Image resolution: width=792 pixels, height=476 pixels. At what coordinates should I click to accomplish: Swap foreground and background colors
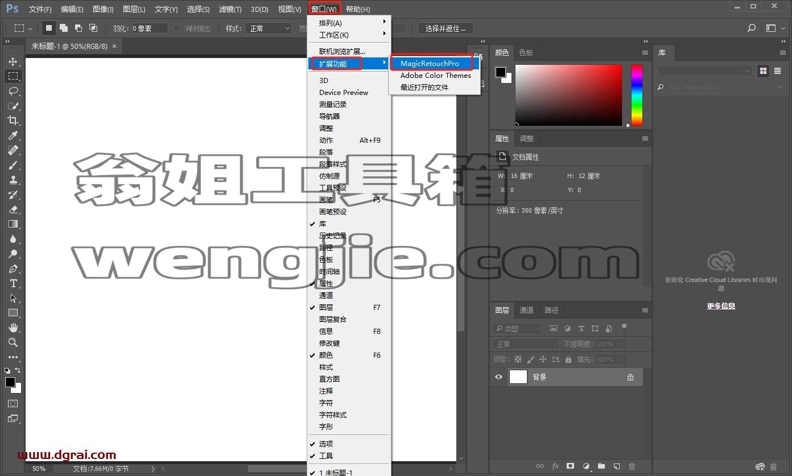coord(18,370)
